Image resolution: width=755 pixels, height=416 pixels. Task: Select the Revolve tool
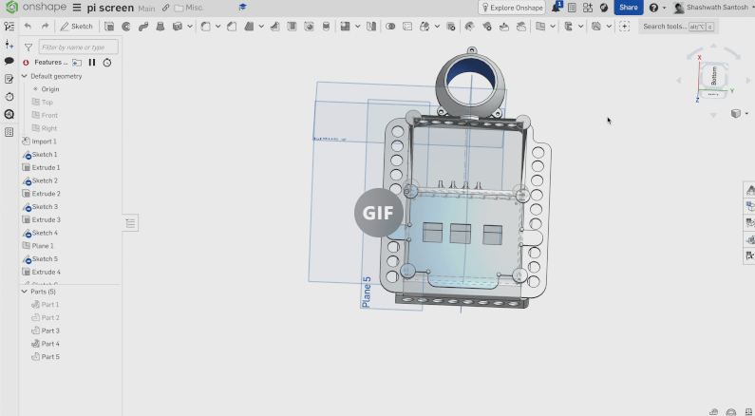point(126,27)
